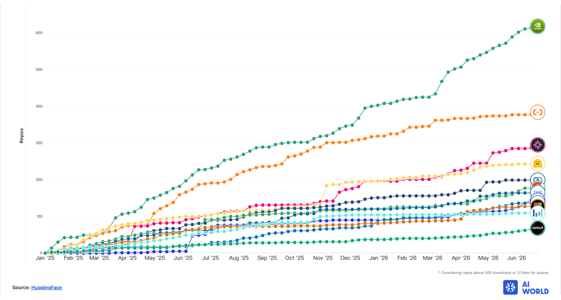Click the footnote about 500 downloads
The image size is (561, 300).
pos(493,273)
